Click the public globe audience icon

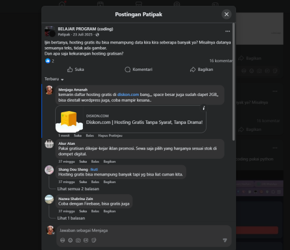tap(97, 34)
